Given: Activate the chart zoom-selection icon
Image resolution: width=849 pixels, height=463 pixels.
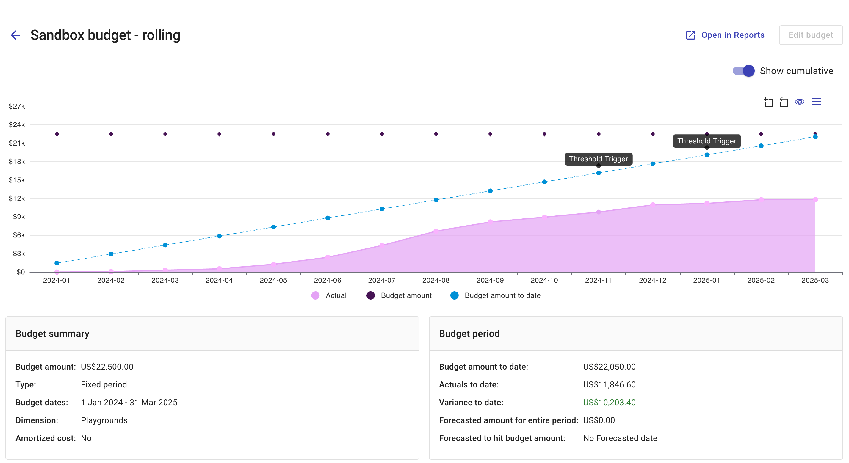Looking at the screenshot, I should click(x=768, y=102).
